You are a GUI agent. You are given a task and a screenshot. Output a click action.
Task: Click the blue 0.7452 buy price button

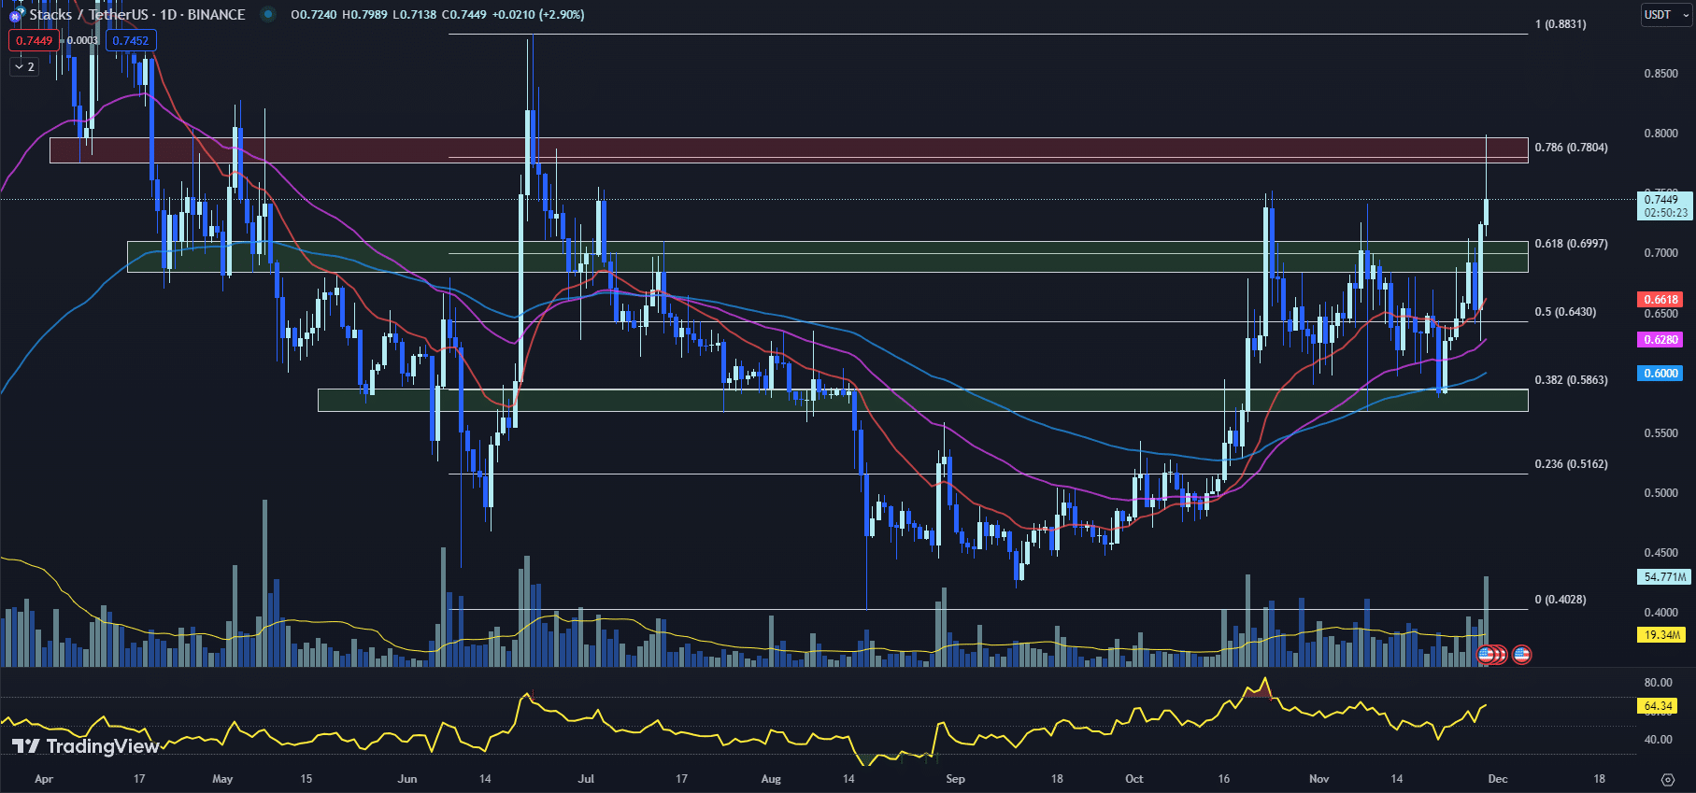tap(131, 40)
